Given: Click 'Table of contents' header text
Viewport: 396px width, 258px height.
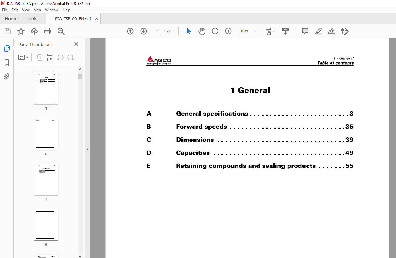Looking at the screenshot, I should tap(335, 63).
